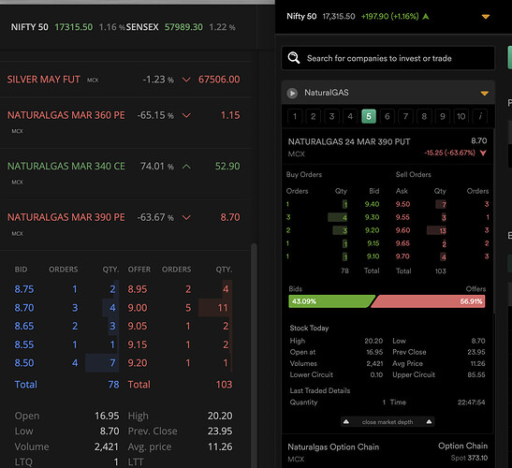The height and width of the screenshot is (468, 512).
Task: Click the search companies input field
Action: coord(388,58)
